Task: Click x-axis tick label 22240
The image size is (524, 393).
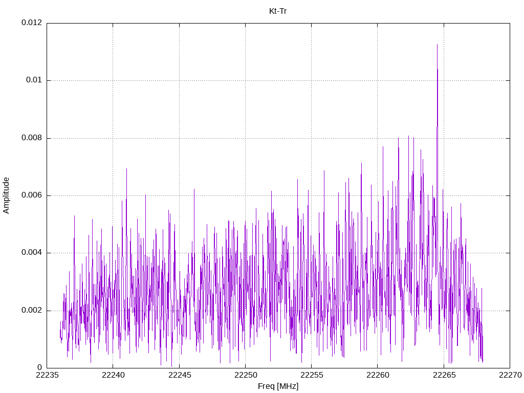Action: 113,375
